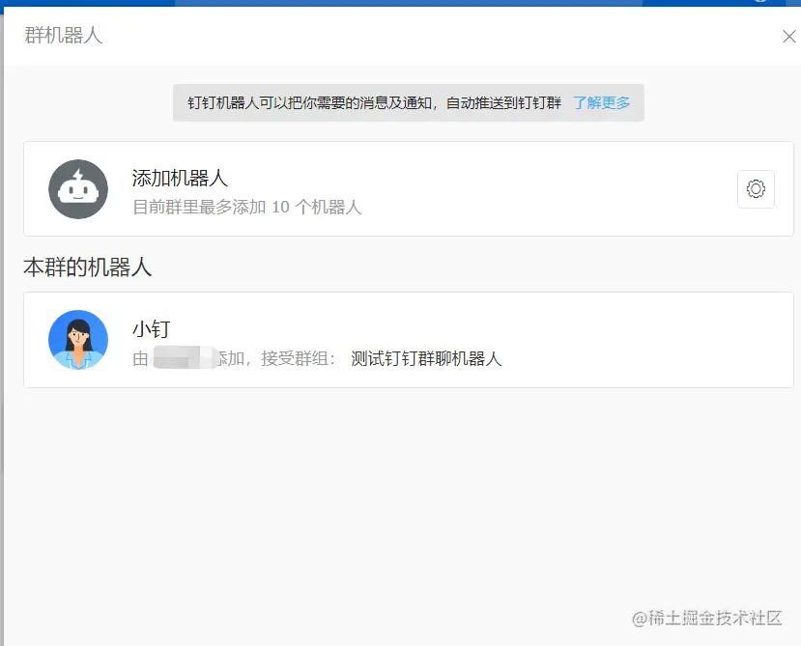Screen dimensions: 801x646
Task: Click the gear icon to configure robot settings
Action: click(x=756, y=189)
